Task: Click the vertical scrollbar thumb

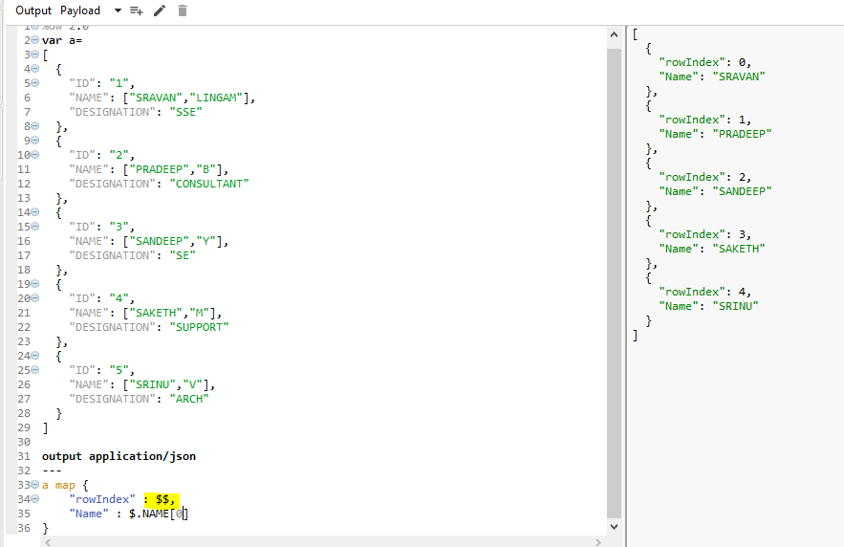Action: point(615,283)
